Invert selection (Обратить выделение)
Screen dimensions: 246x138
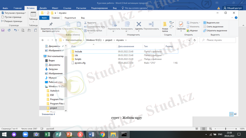(x=215, y=31)
